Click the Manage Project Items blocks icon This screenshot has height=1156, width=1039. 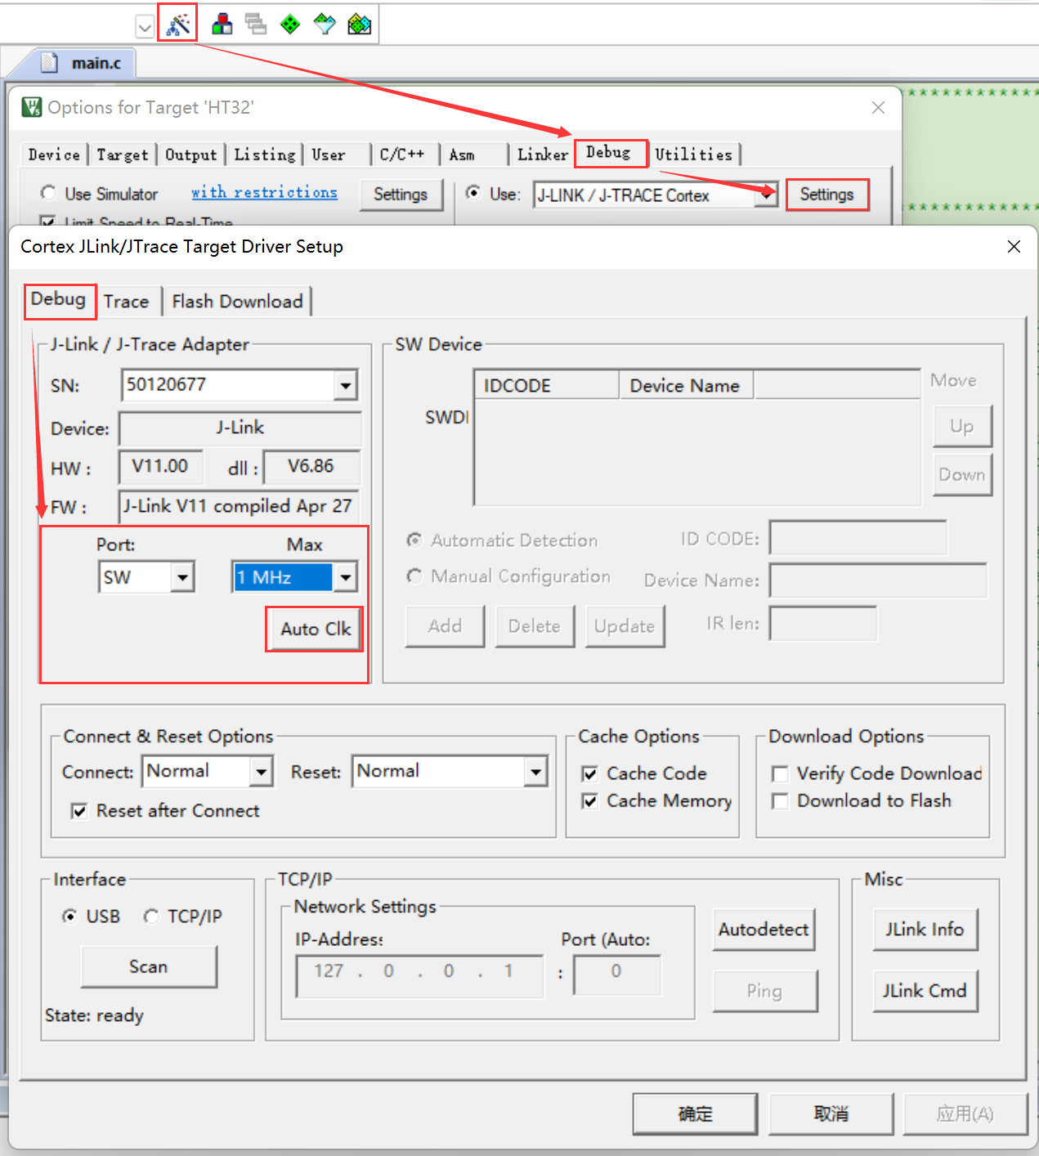[x=222, y=25]
